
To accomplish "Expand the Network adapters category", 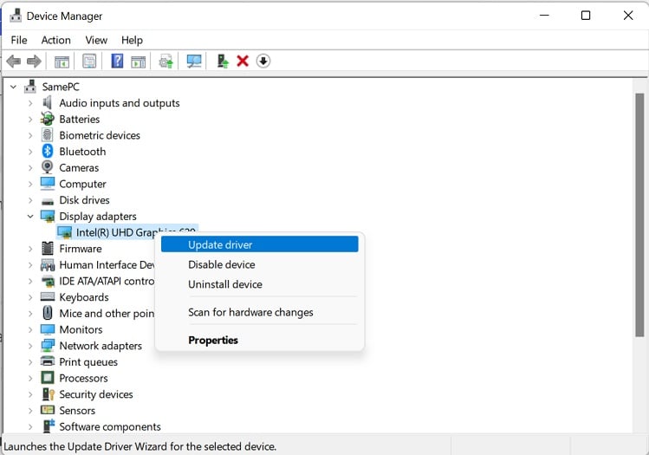I will [30, 346].
